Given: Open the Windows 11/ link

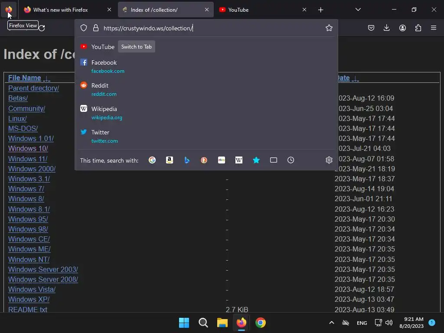Looking at the screenshot, I should [28, 159].
